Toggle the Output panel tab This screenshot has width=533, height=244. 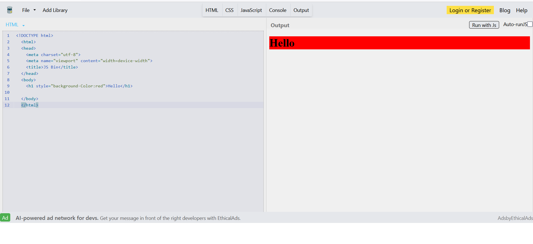click(x=301, y=10)
